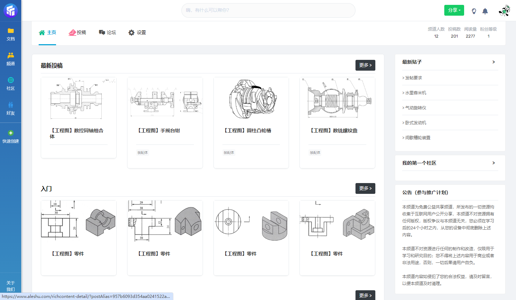Open the 设置 settings tab
Image resolution: width=516 pixels, height=300 pixels.
(x=137, y=32)
